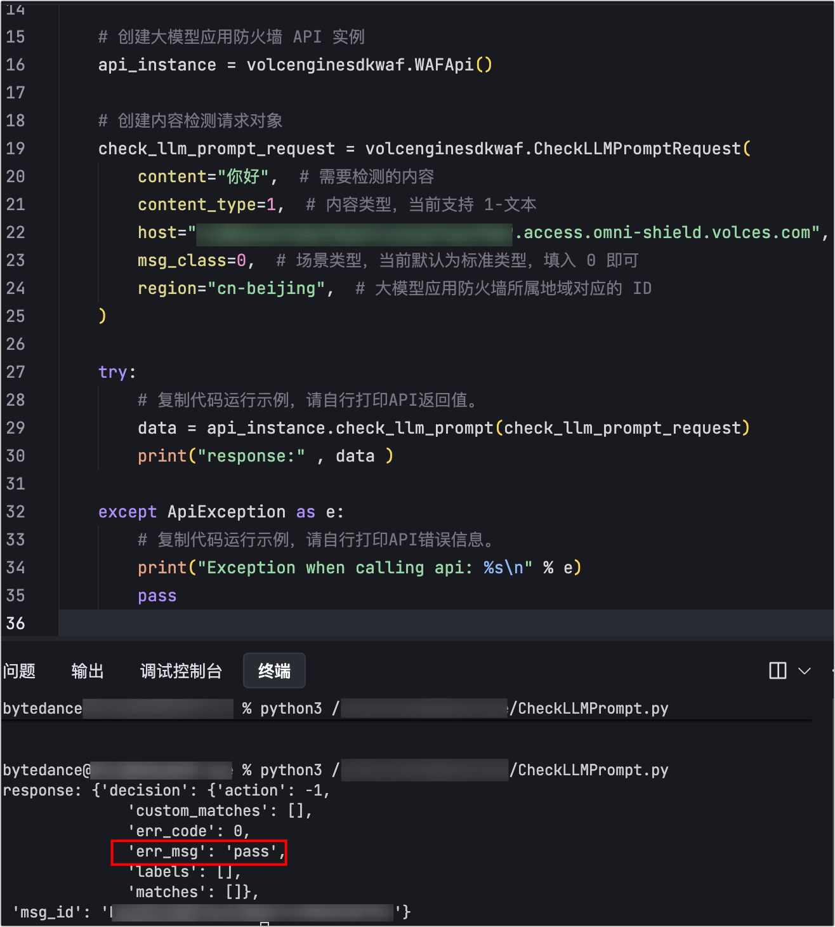Viewport: 835px width, 927px height.
Task: Select the 调试控制台 tab
Action: (x=181, y=670)
